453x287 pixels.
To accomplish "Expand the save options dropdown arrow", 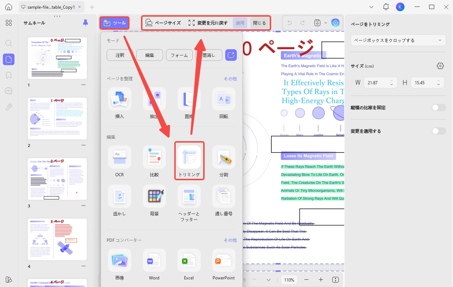I will click(x=325, y=23).
